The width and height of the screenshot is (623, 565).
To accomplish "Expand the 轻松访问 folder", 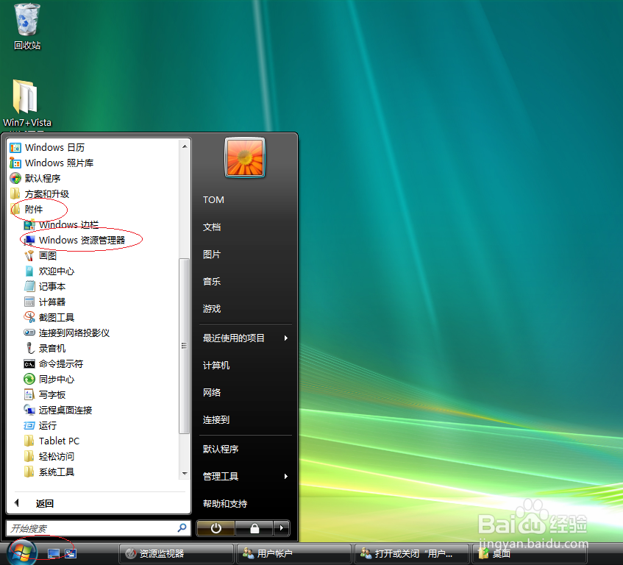I will click(49, 457).
